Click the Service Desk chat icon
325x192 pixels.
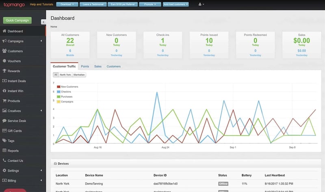coord(4,121)
